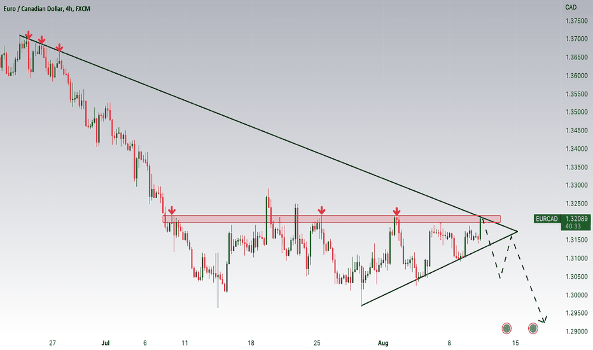Click the 1.30000 price axis label
Image resolution: width=593 pixels, height=350 pixels.
(x=576, y=295)
